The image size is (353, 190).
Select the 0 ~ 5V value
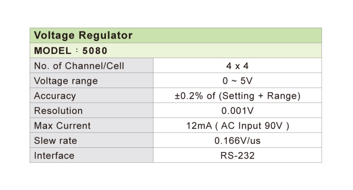pos(237,81)
